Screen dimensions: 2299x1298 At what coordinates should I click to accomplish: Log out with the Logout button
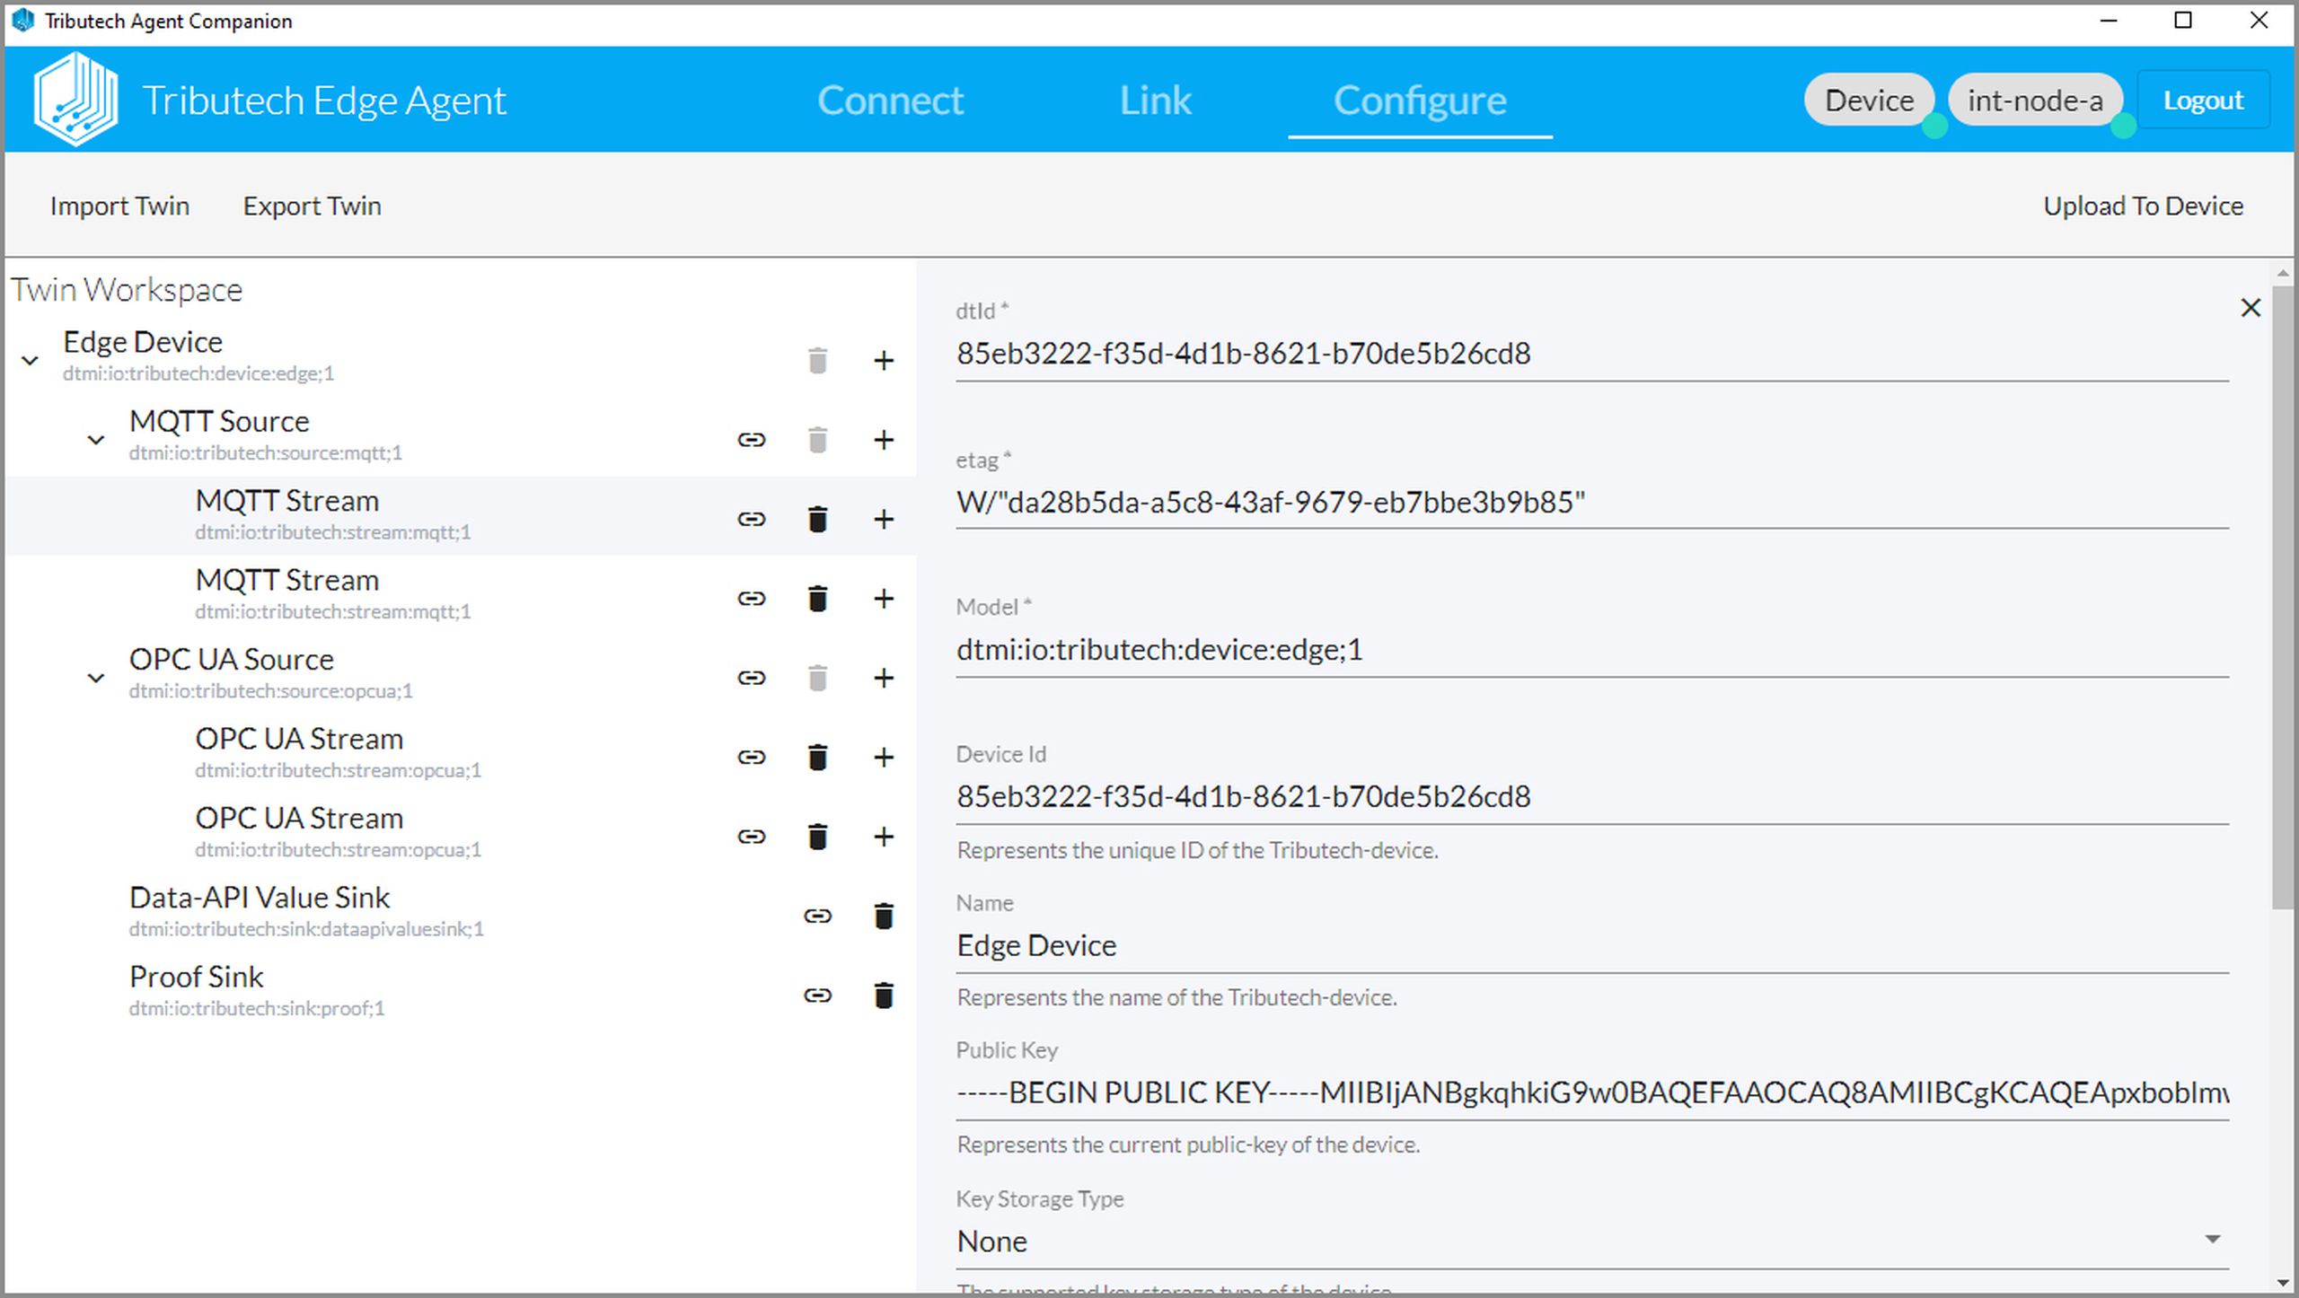click(x=2203, y=100)
